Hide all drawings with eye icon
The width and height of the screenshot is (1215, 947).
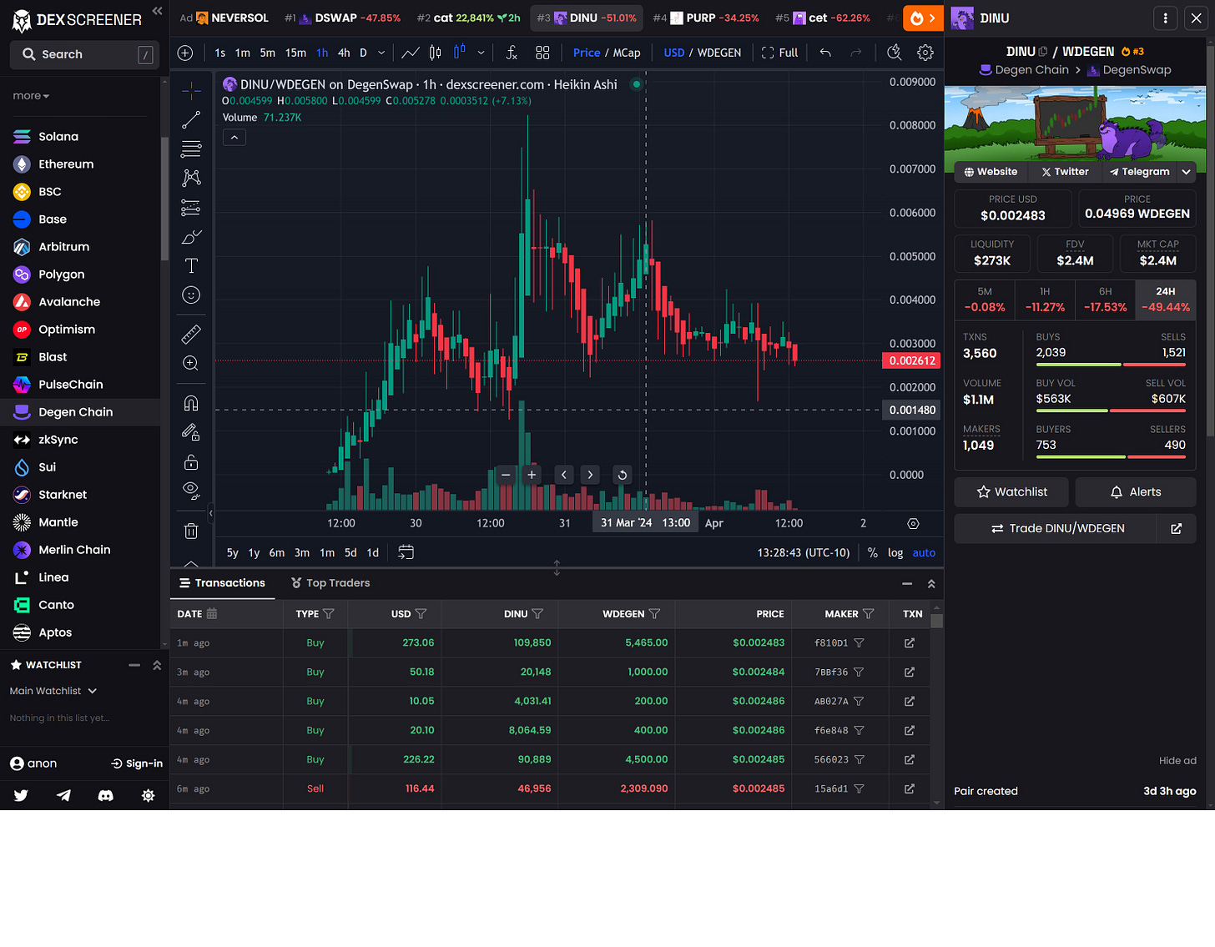click(191, 491)
